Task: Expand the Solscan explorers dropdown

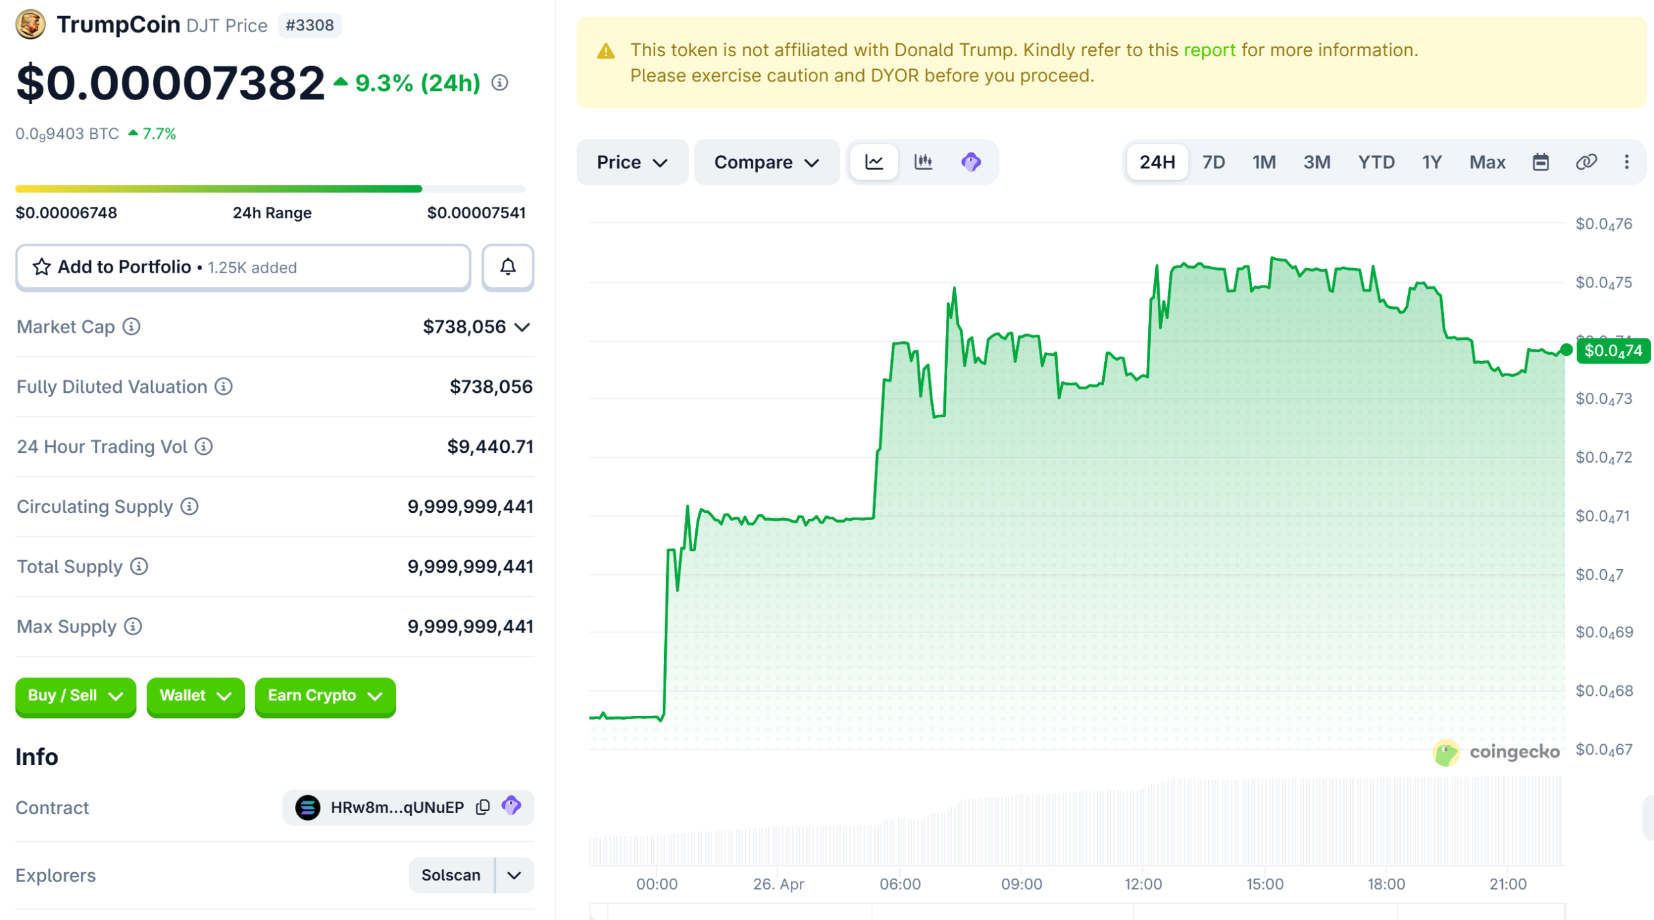Action: coord(514,875)
